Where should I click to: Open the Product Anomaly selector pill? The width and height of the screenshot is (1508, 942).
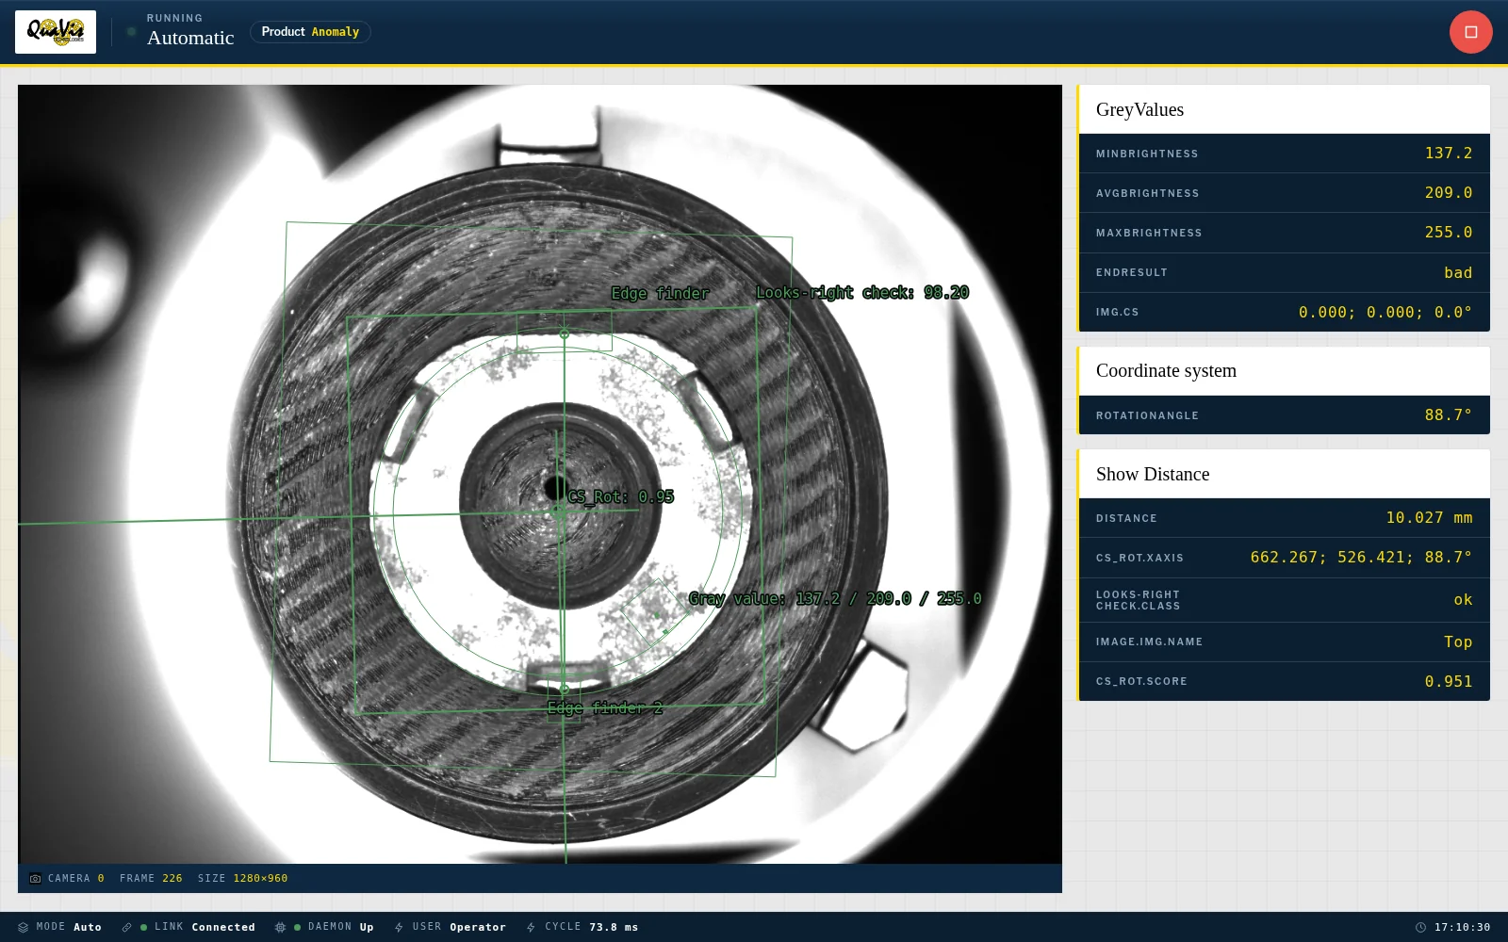click(310, 32)
